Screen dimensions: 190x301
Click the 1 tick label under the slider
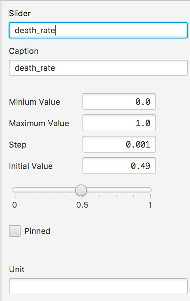click(x=150, y=205)
